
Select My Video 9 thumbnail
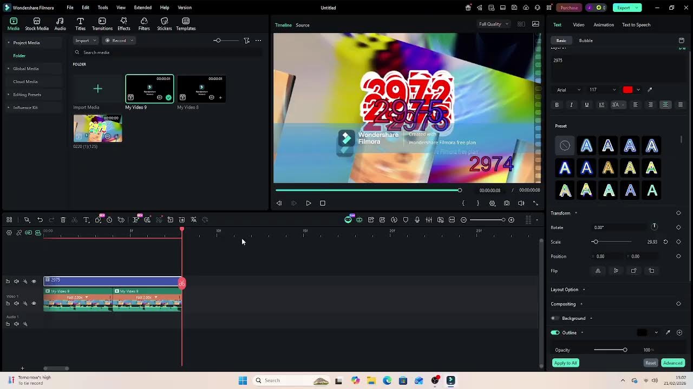tap(149, 89)
